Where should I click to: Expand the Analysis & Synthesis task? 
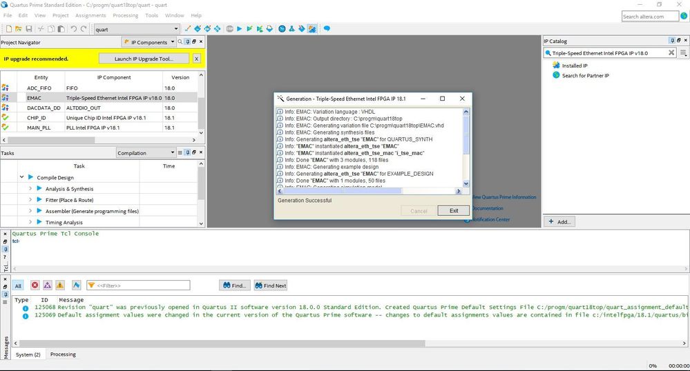[x=30, y=189]
